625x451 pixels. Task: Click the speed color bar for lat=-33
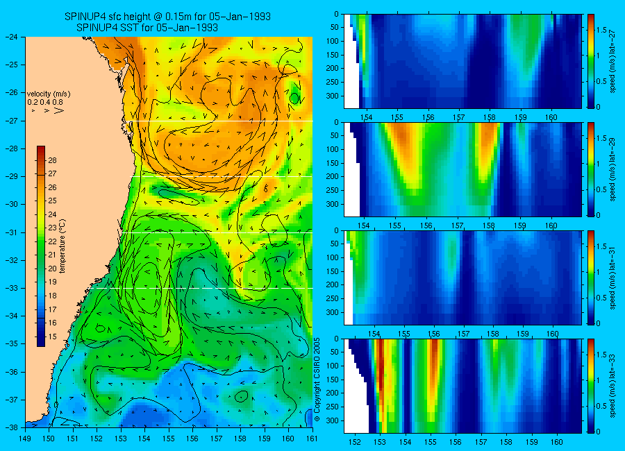pos(591,386)
